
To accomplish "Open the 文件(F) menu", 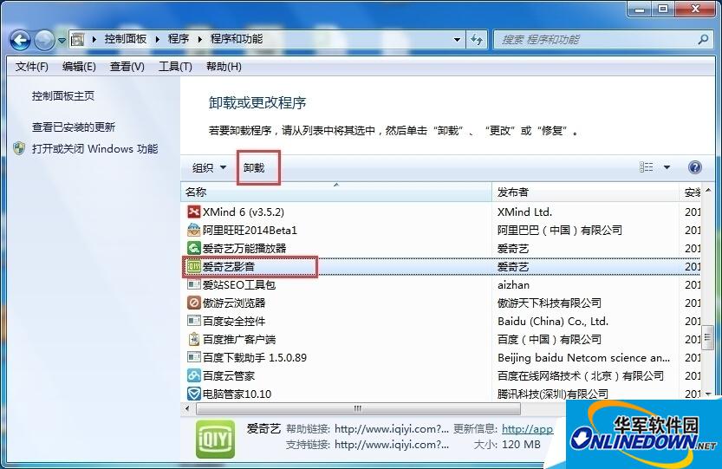I will [32, 67].
